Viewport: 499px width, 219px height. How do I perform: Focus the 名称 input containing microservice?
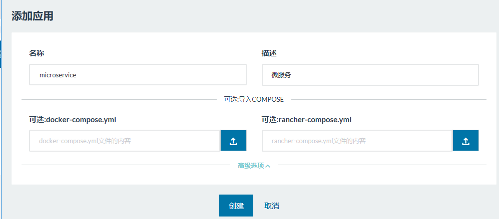[x=138, y=75]
